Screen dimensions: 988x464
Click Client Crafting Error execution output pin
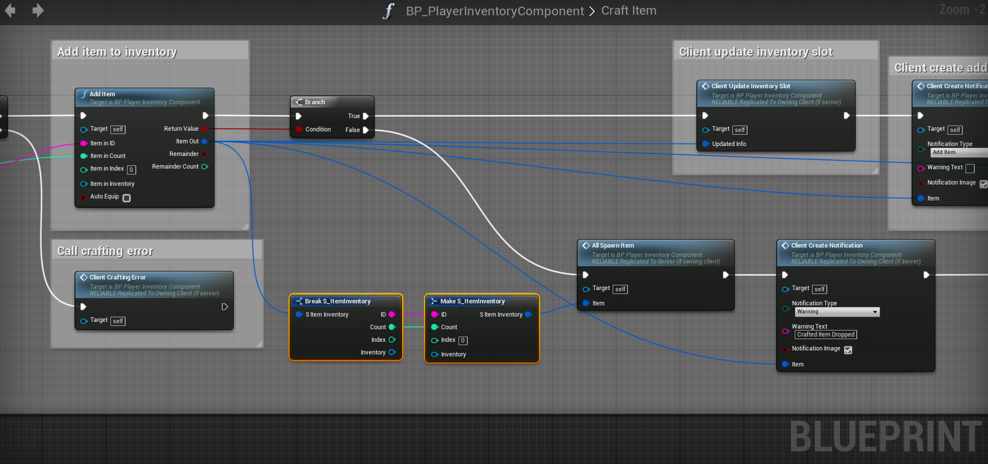225,307
